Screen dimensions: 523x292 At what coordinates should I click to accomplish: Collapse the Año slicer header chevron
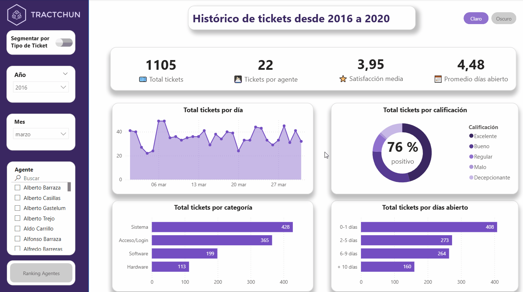point(65,74)
